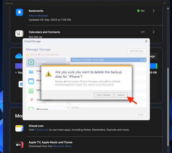Click the Backups icon in storage list
172x153 pixels.
[x=31, y=63]
